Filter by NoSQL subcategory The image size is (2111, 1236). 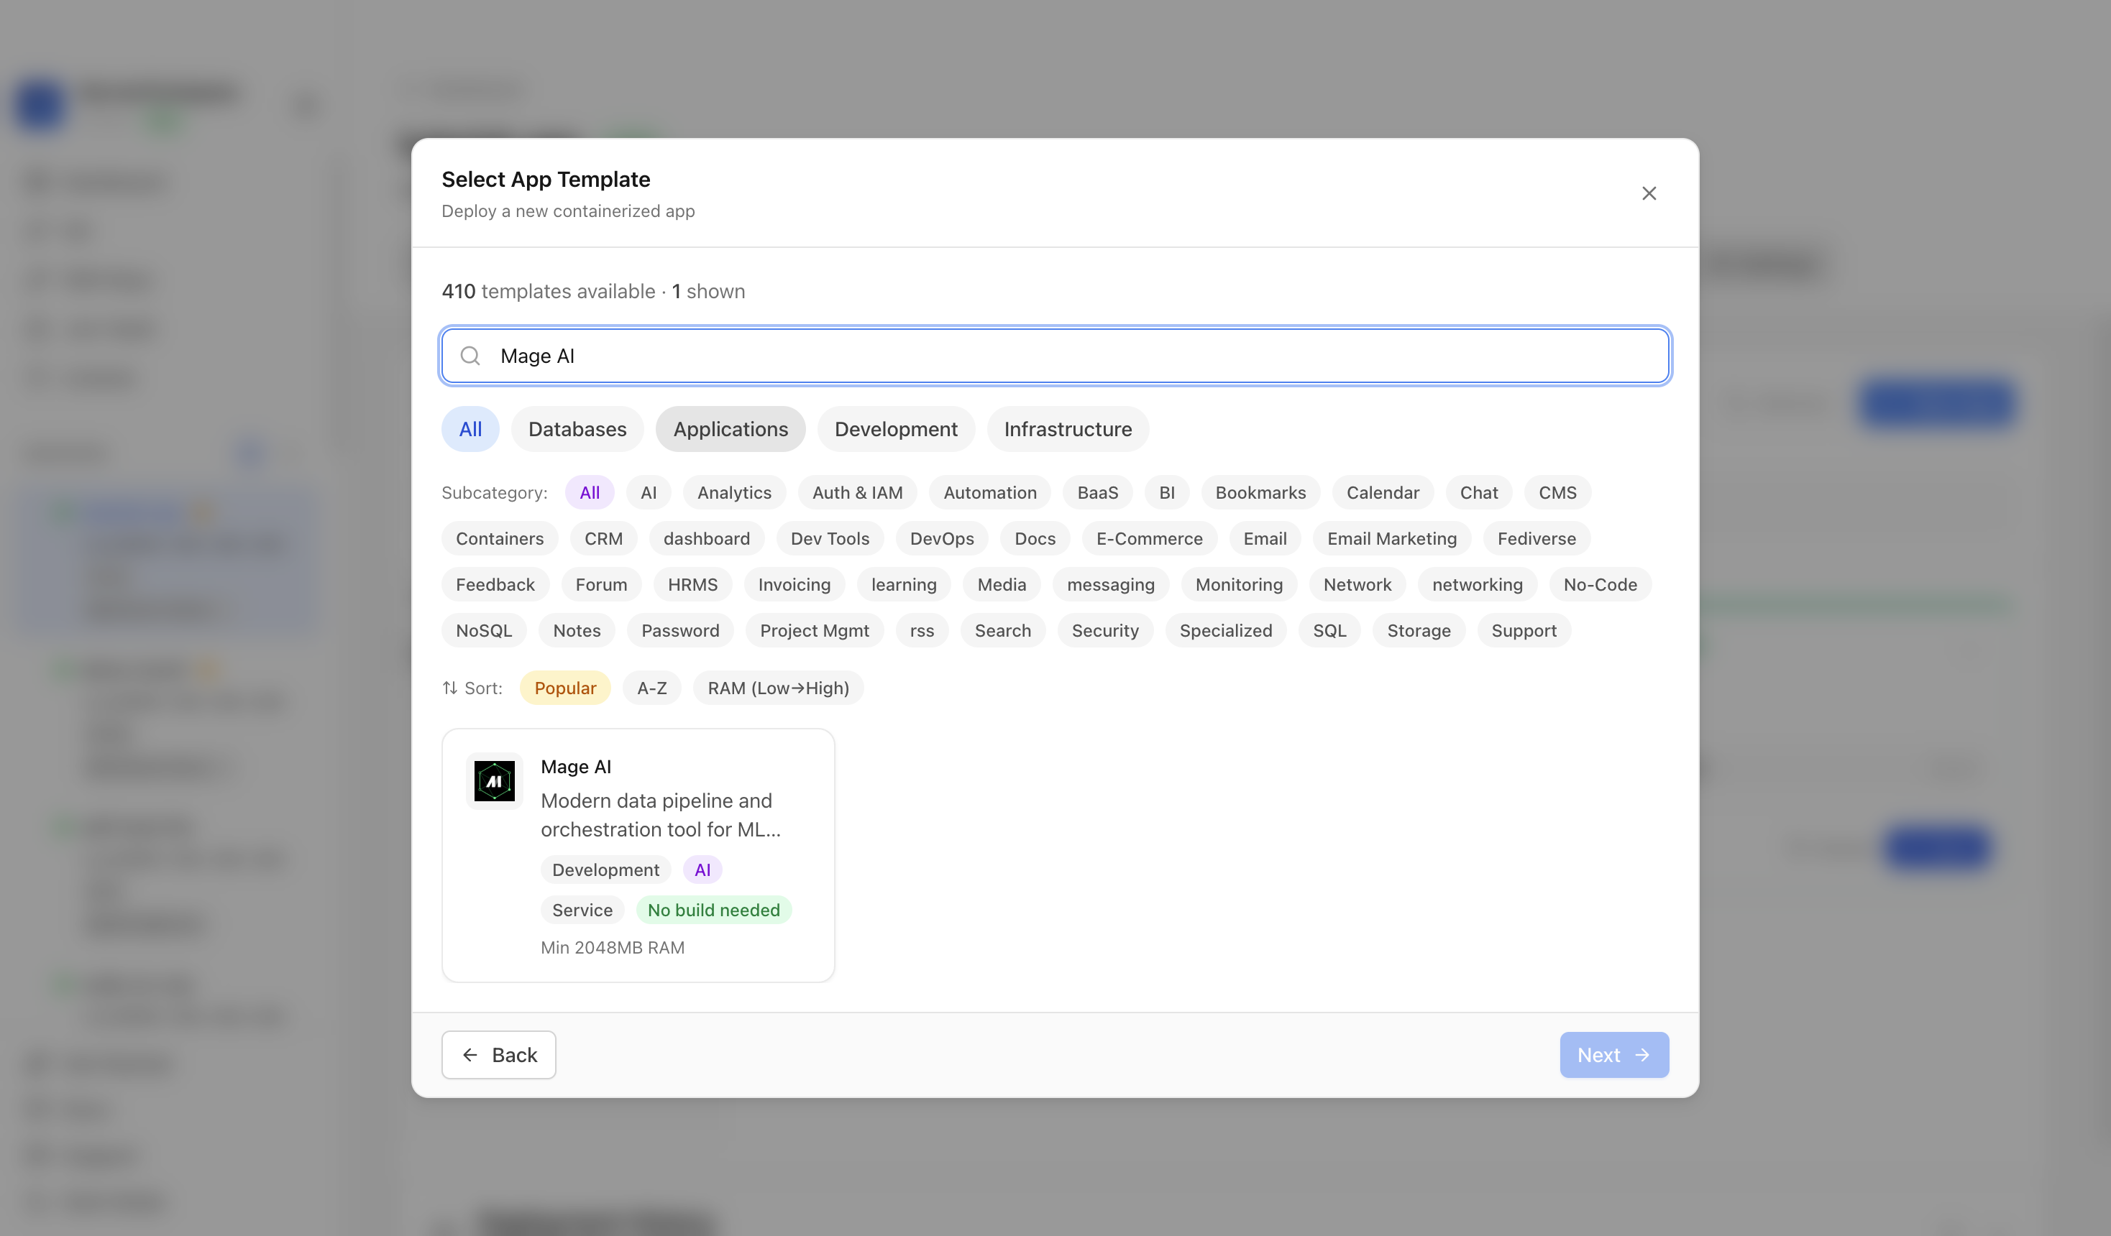point(483,630)
